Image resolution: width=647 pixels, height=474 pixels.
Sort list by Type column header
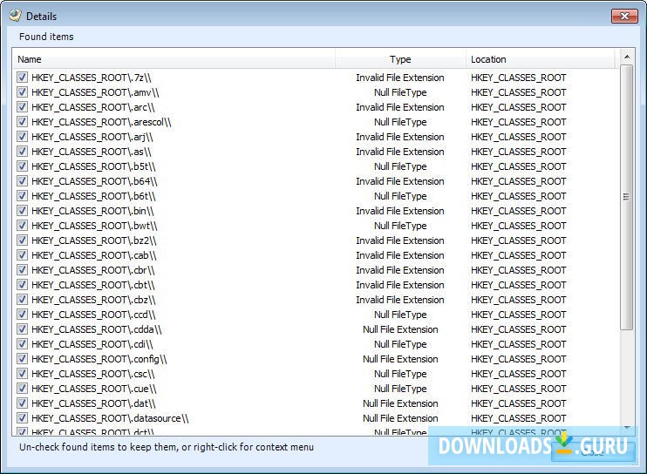pos(400,59)
